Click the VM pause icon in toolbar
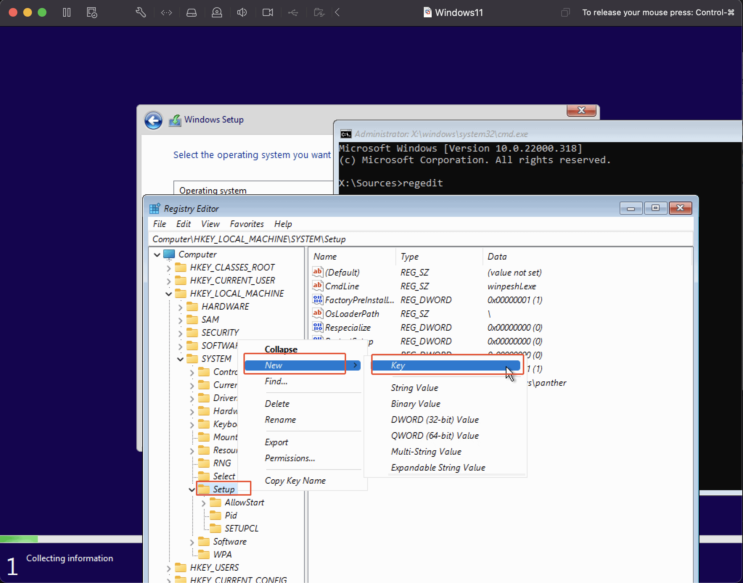The image size is (743, 583). click(x=66, y=13)
